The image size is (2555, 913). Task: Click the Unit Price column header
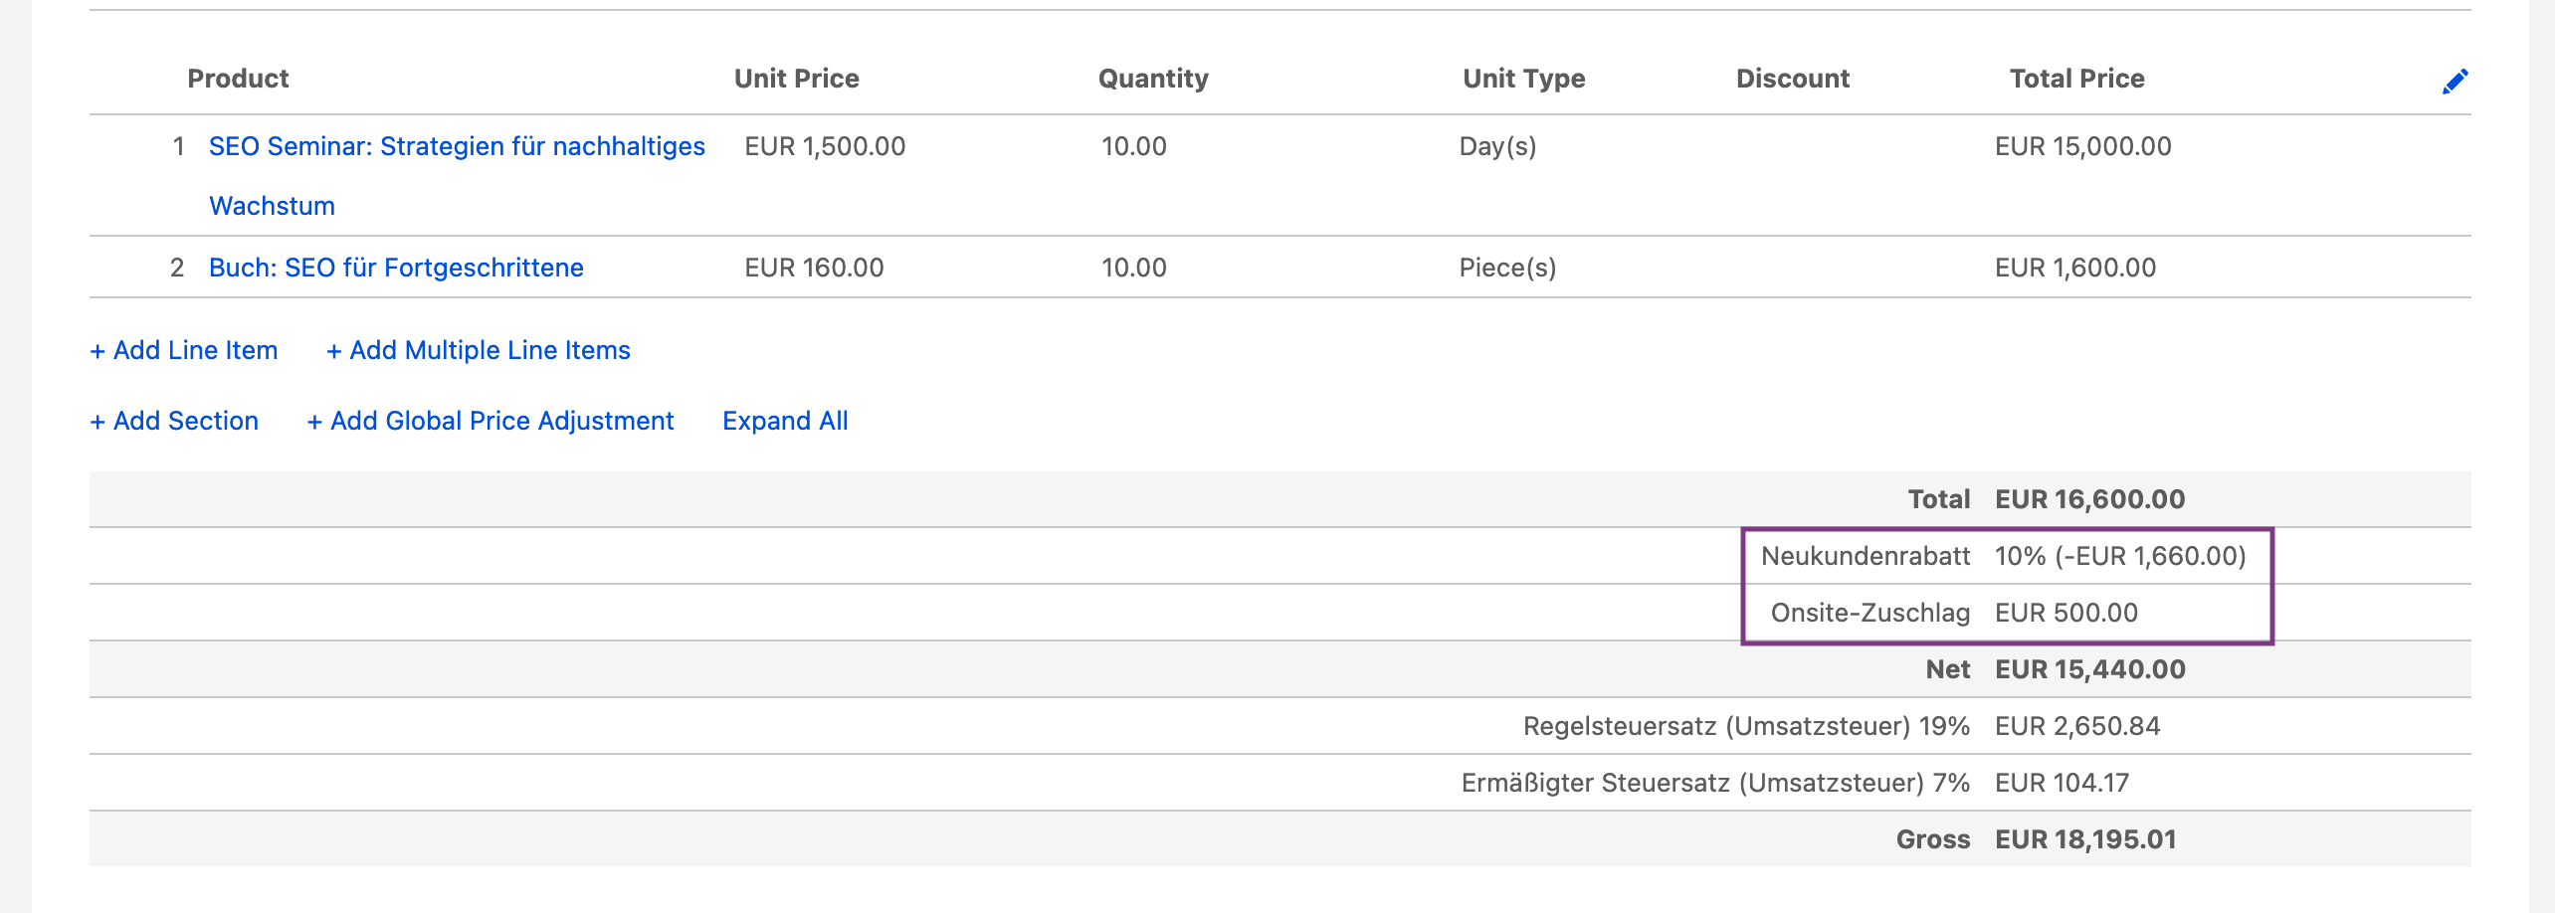click(x=796, y=78)
